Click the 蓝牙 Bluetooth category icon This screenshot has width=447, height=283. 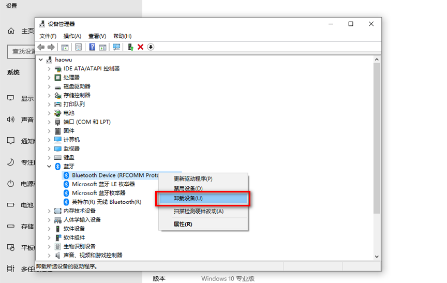click(x=57, y=167)
